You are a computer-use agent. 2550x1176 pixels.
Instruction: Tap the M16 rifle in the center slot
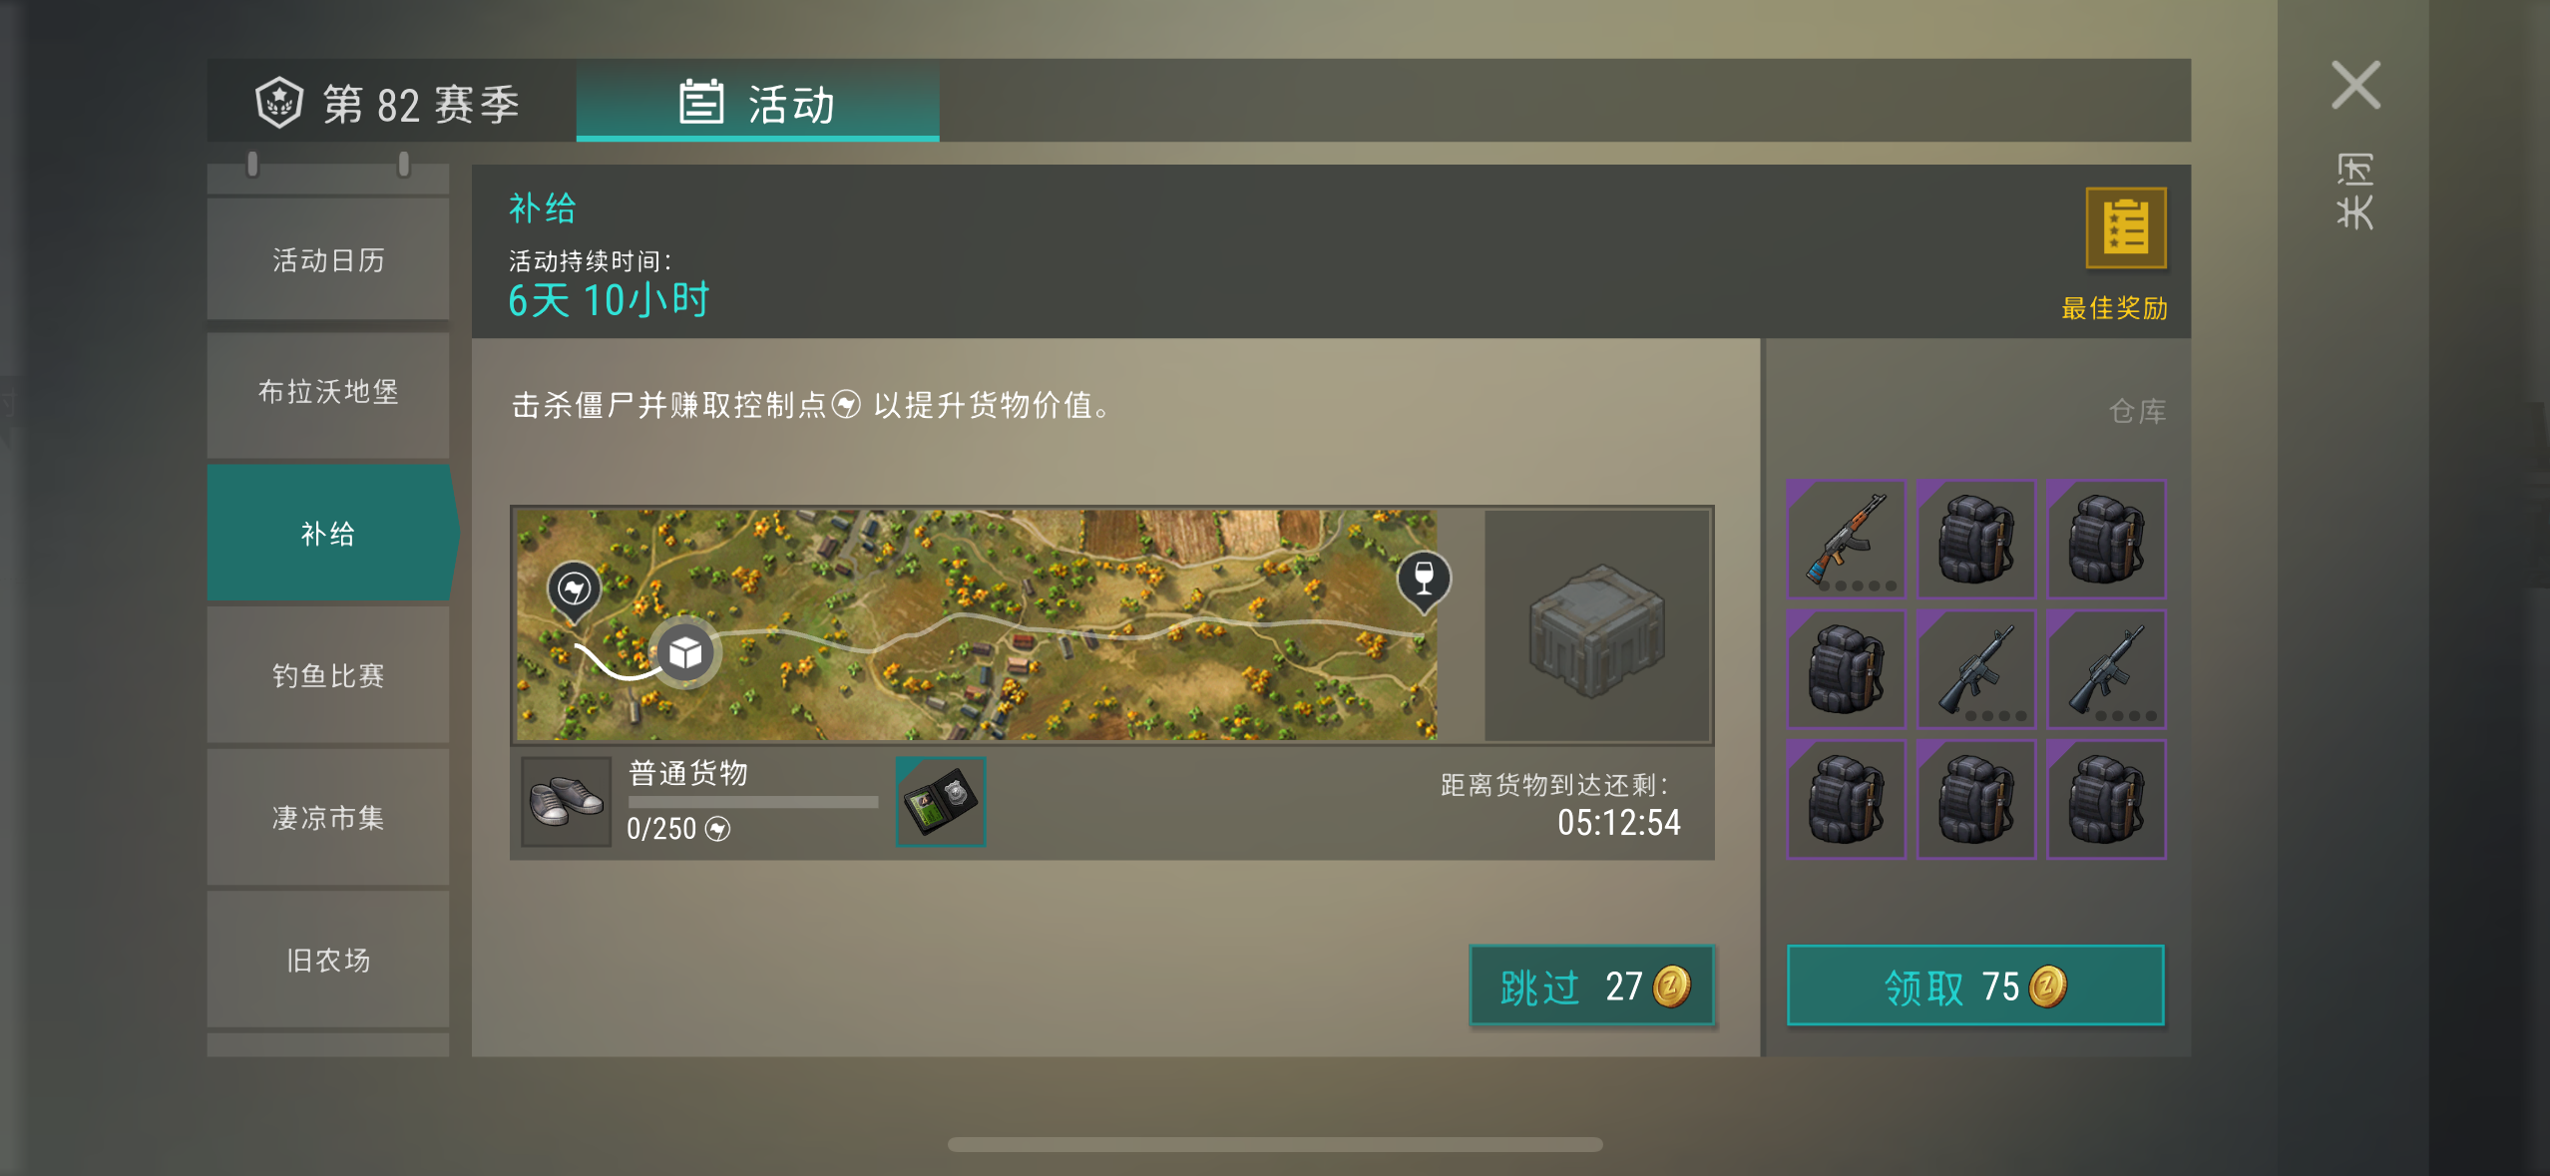pyautogui.click(x=1975, y=668)
